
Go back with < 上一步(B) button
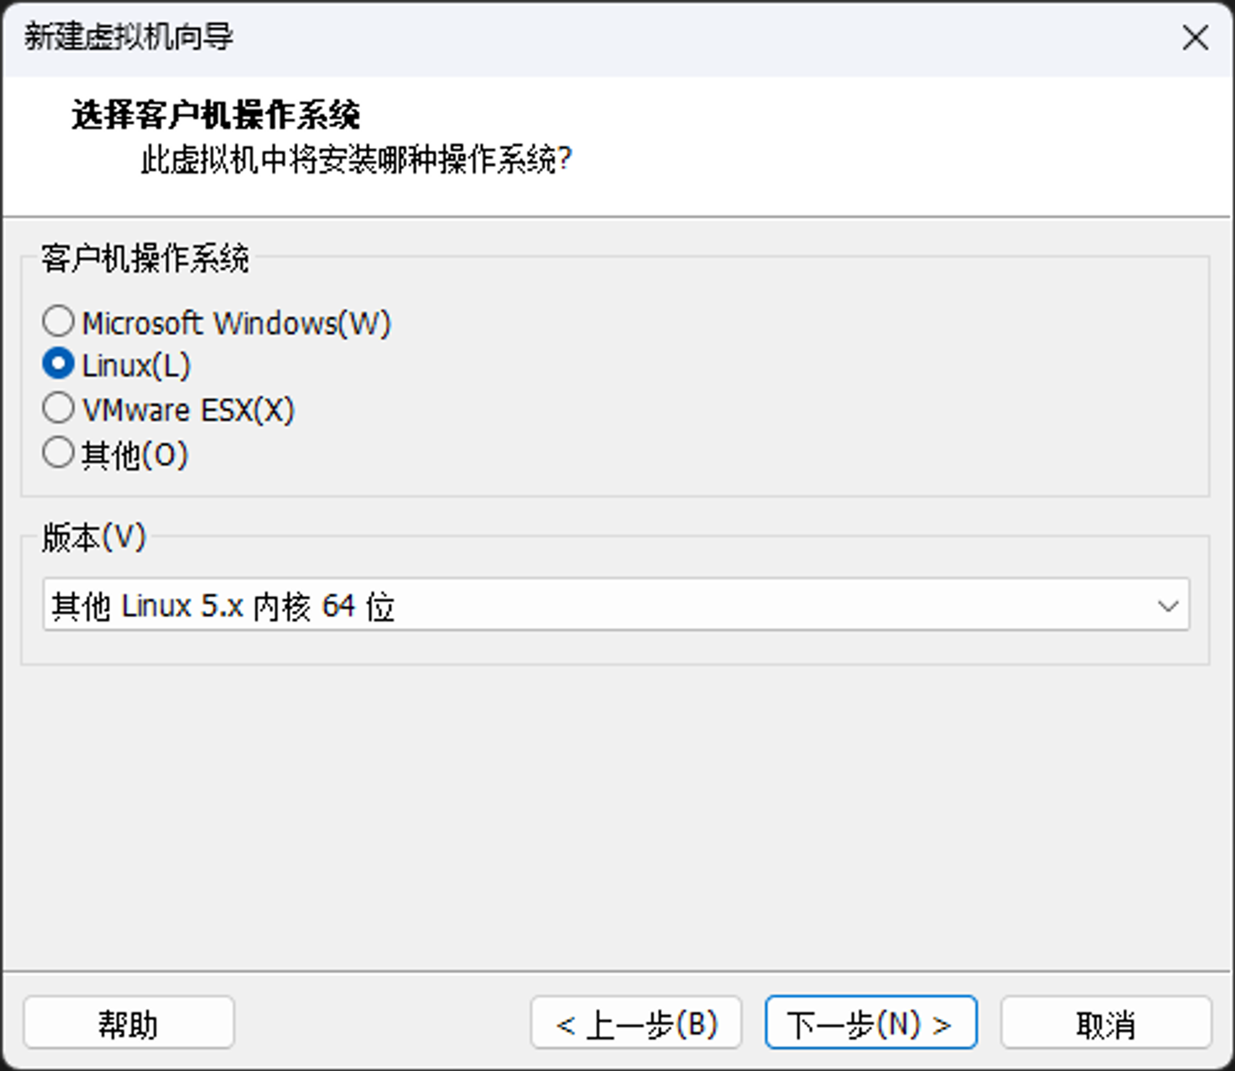[x=635, y=1024]
